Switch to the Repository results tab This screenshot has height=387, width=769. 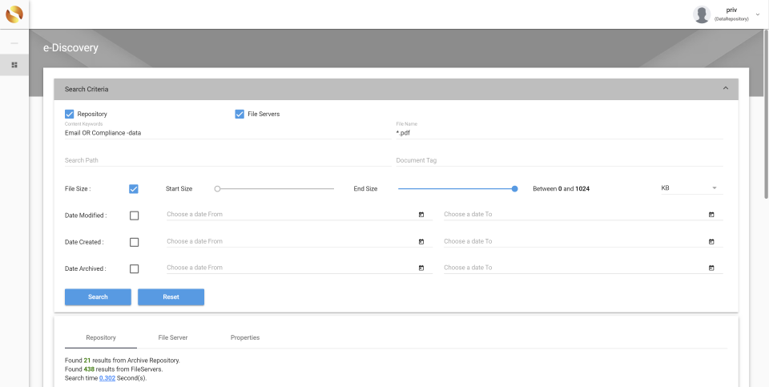101,337
